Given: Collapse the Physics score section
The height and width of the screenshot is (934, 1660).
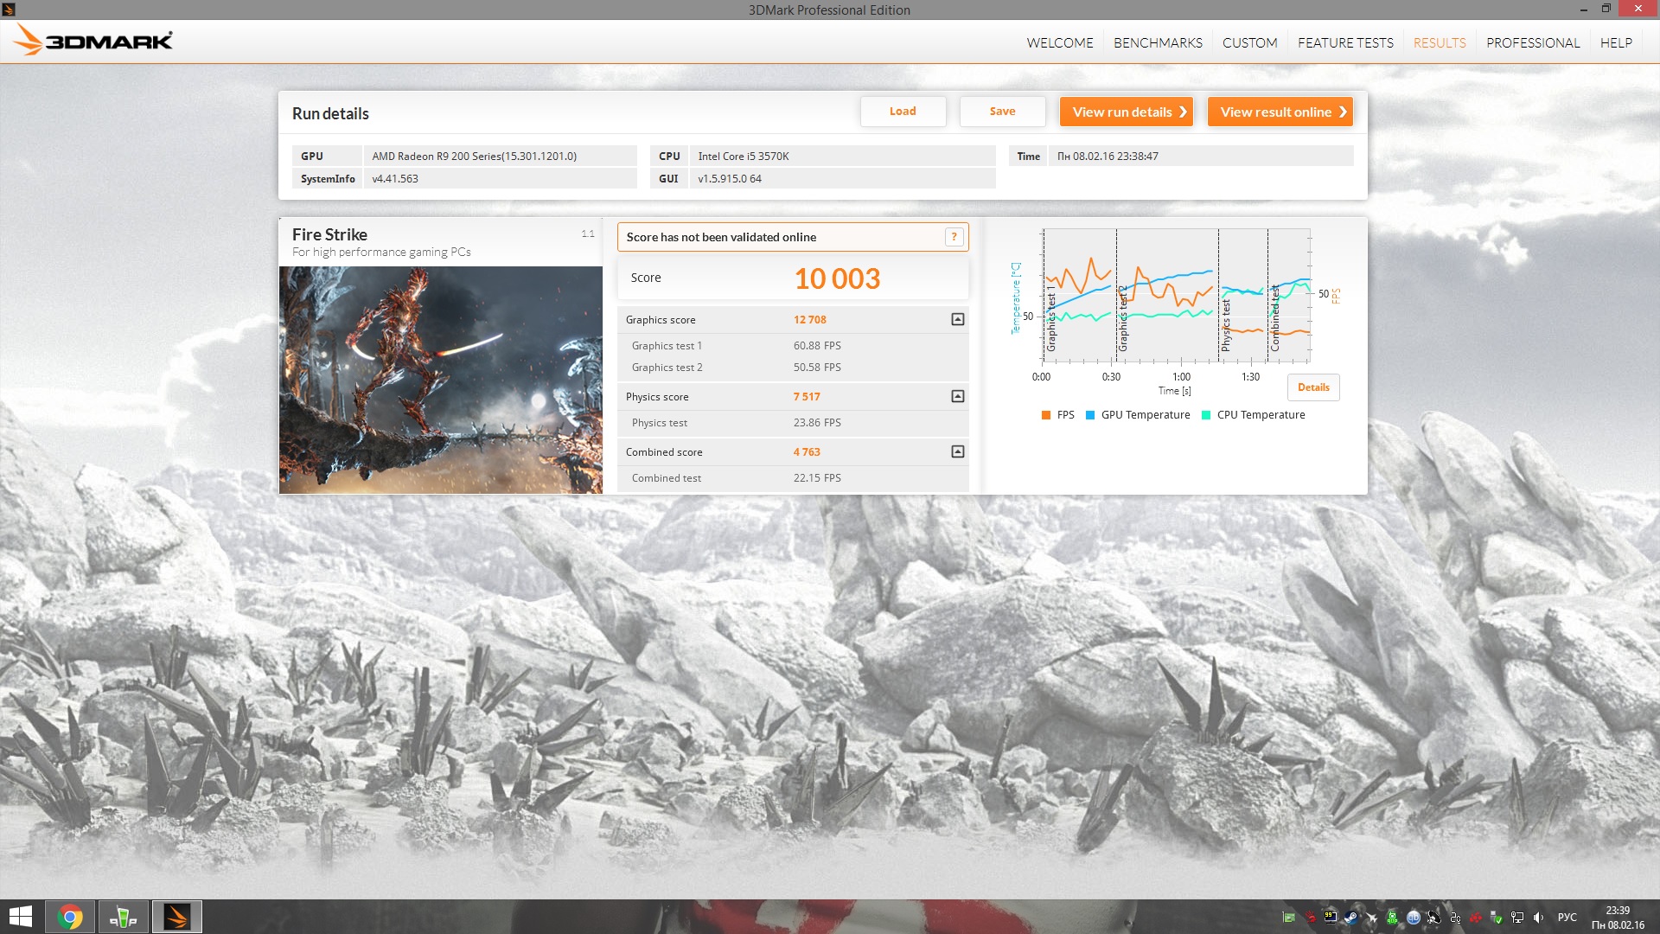Looking at the screenshot, I should click(x=957, y=397).
